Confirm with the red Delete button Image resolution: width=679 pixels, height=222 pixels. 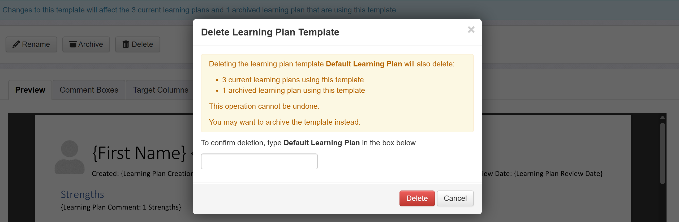[x=417, y=198]
